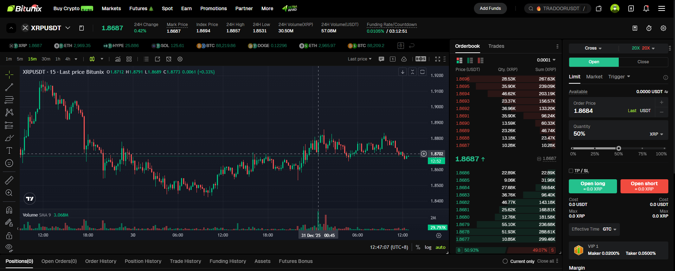Image resolution: width=675 pixels, height=271 pixels.
Task: Click the cloud save icon above chart
Action: coord(404,59)
